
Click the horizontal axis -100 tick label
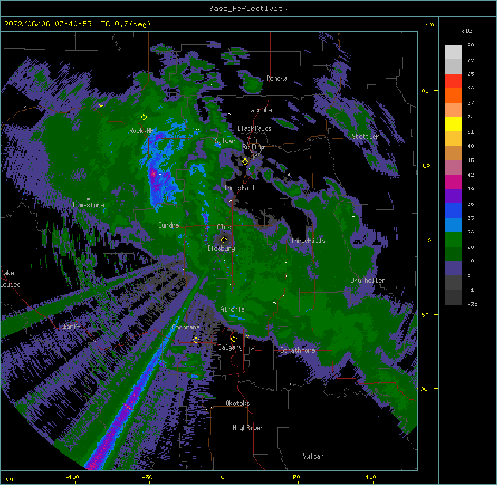(72, 477)
